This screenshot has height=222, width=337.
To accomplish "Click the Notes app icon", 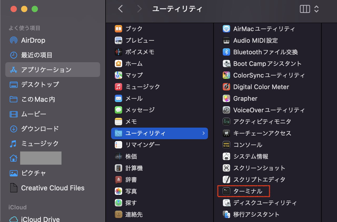I will pyautogui.click(x=118, y=122).
